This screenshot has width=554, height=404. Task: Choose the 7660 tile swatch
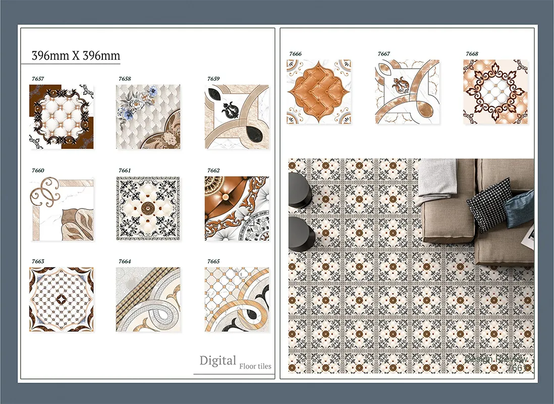(x=61, y=209)
